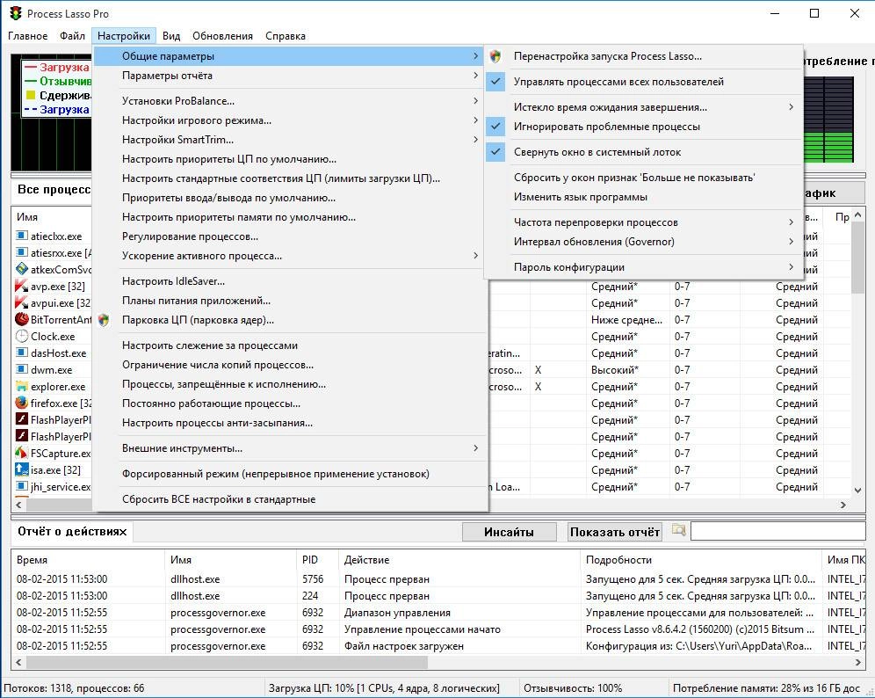Select the atieclxx.exe process icon
Screen dimensions: 875x698
pos(22,236)
